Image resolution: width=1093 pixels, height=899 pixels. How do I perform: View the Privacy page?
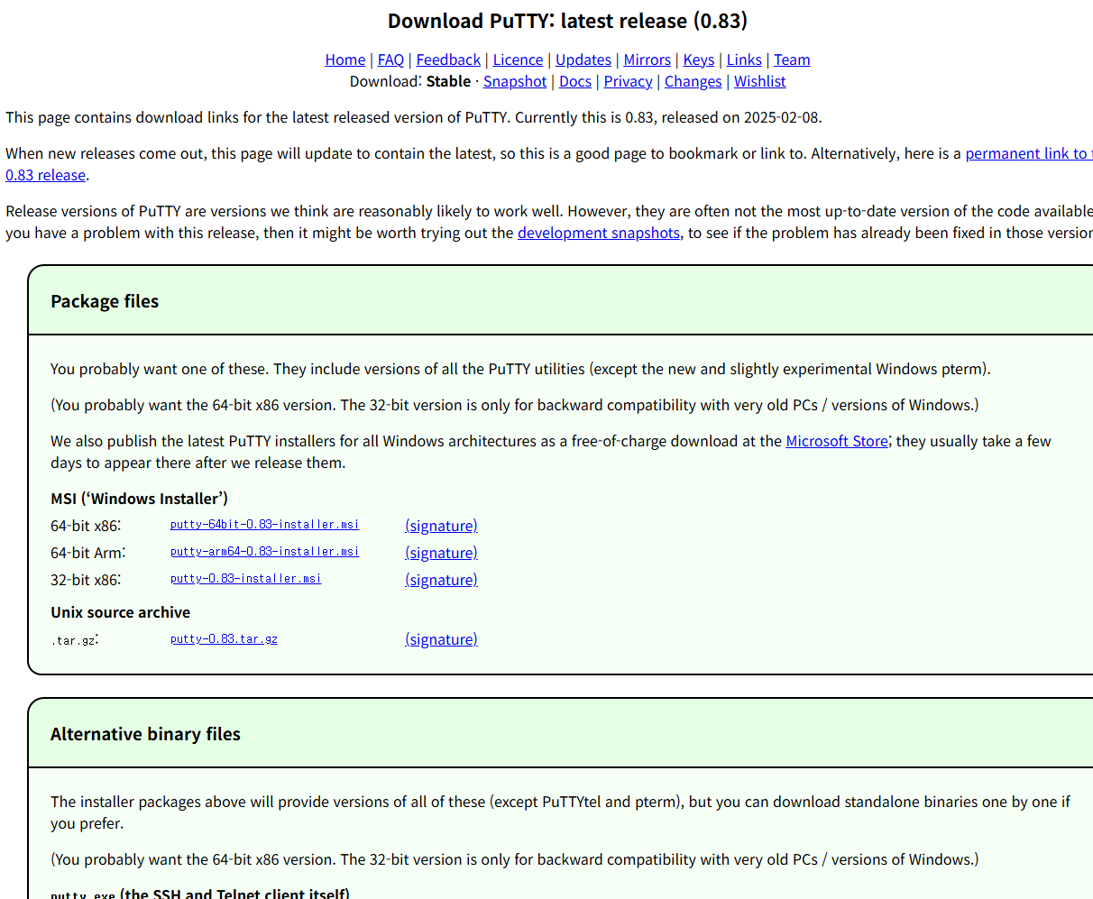pos(629,81)
